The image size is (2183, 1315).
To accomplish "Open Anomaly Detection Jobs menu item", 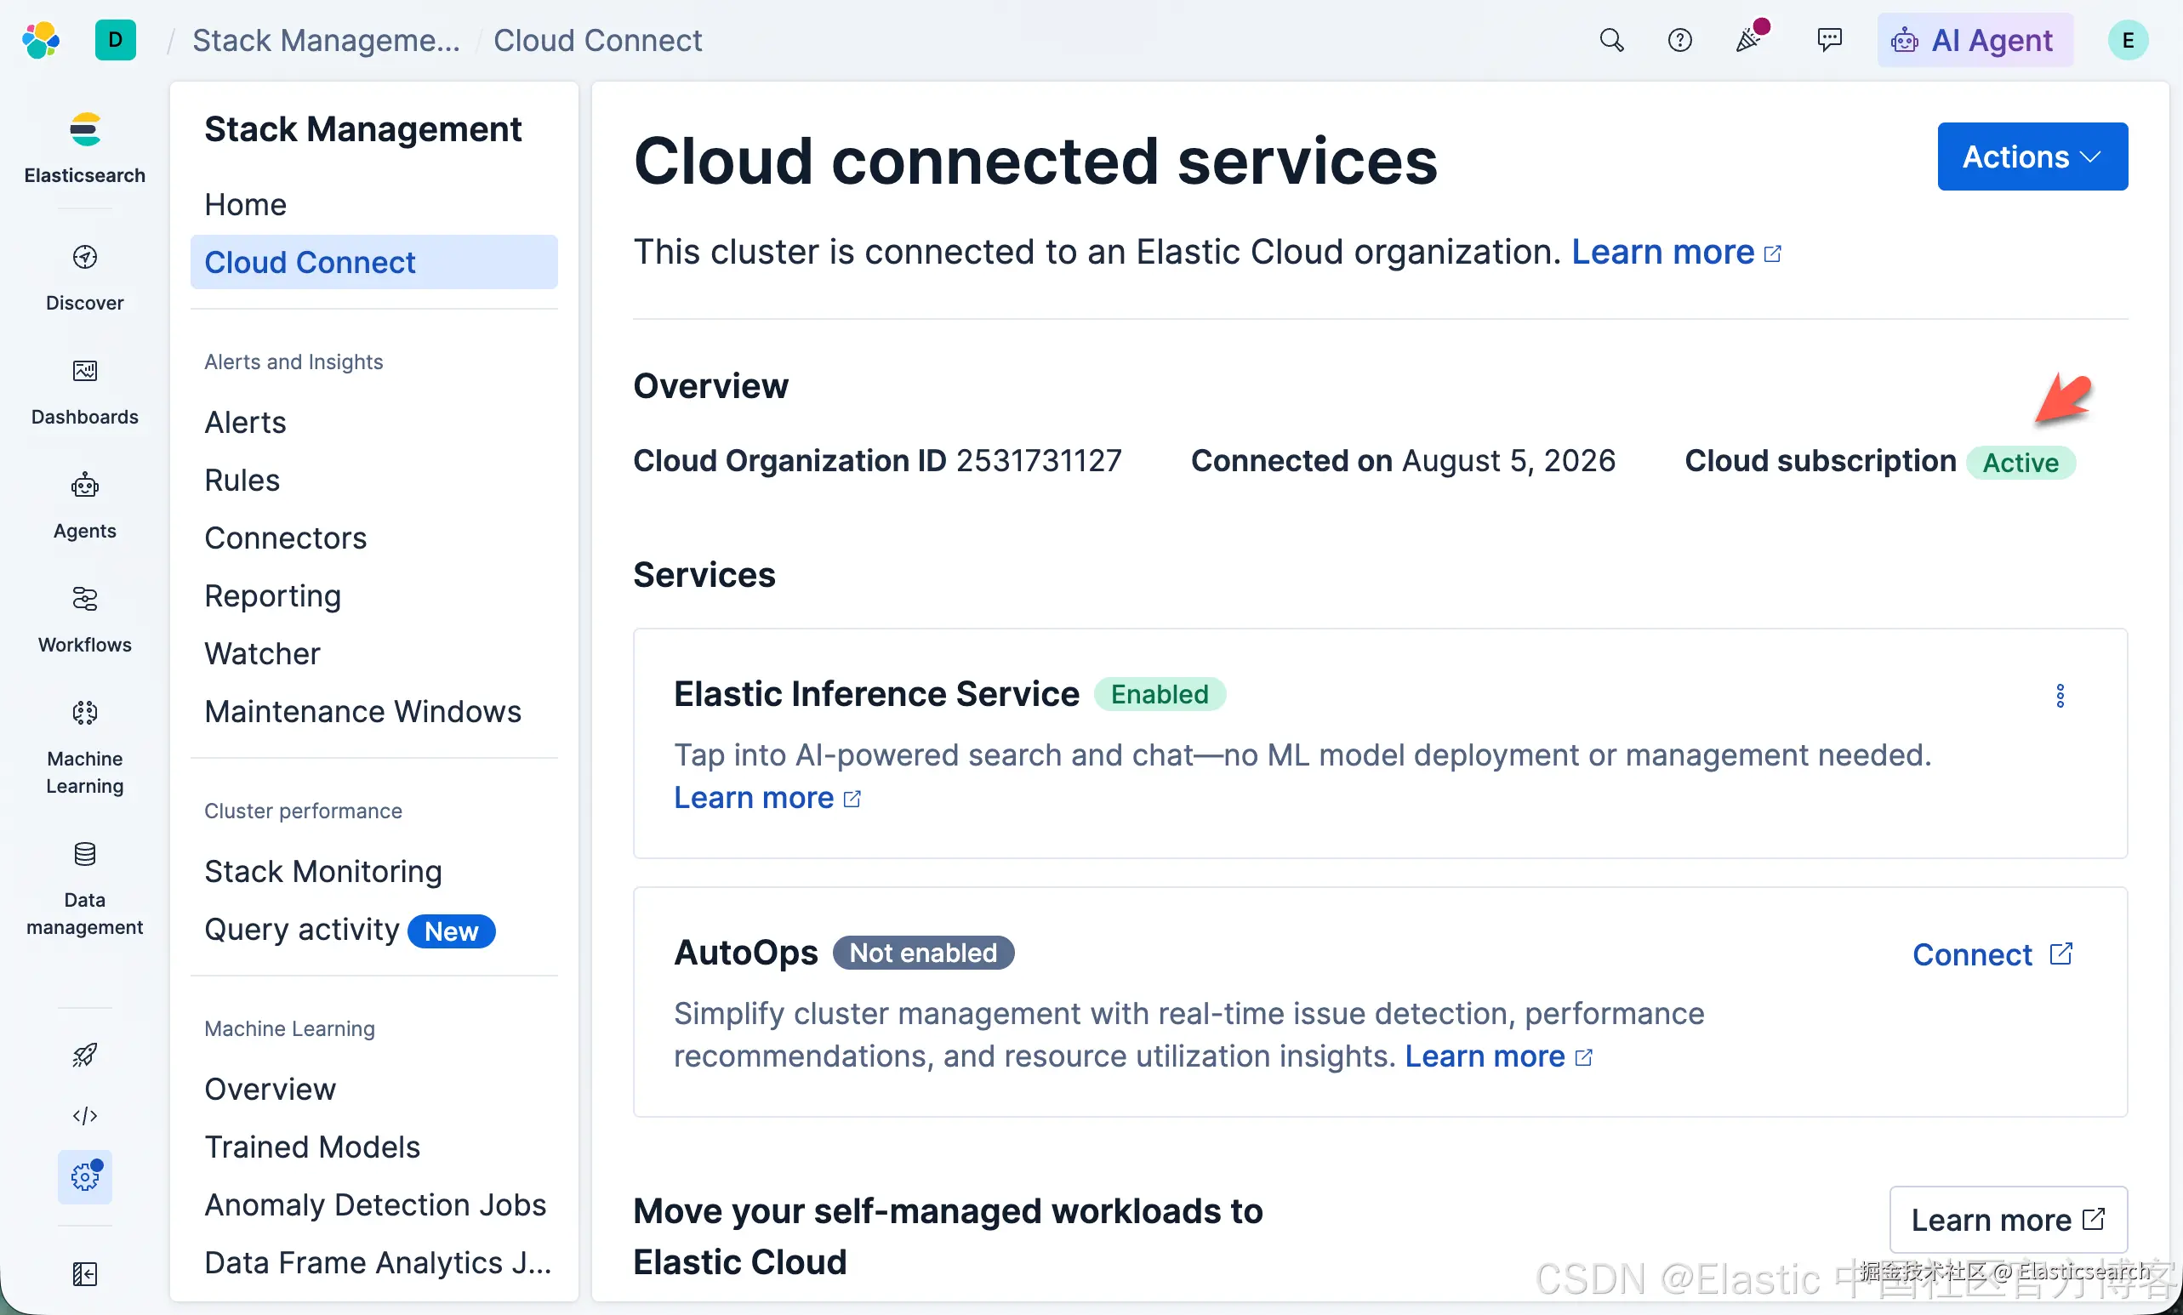I will (375, 1204).
